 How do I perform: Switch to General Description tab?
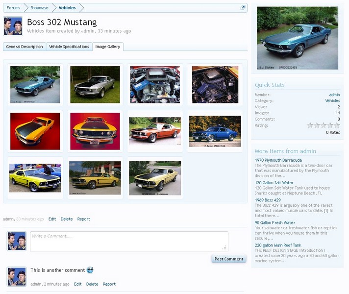coord(25,47)
